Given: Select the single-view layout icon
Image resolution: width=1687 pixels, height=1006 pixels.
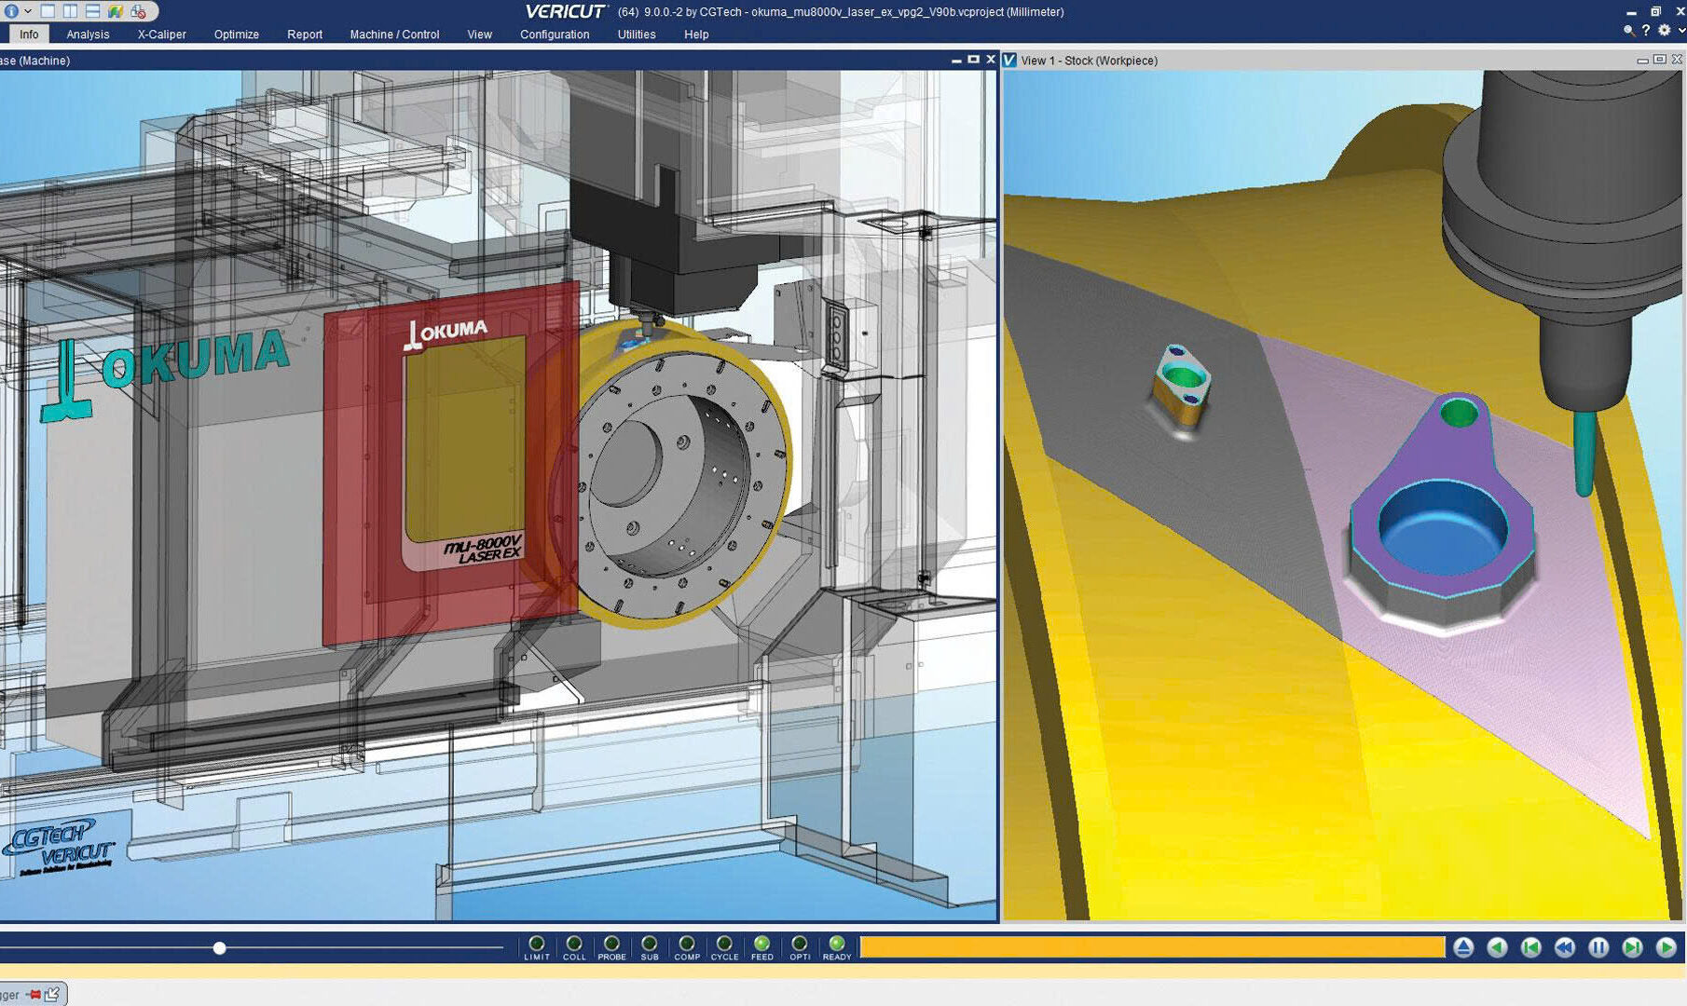Looking at the screenshot, I should [x=48, y=11].
